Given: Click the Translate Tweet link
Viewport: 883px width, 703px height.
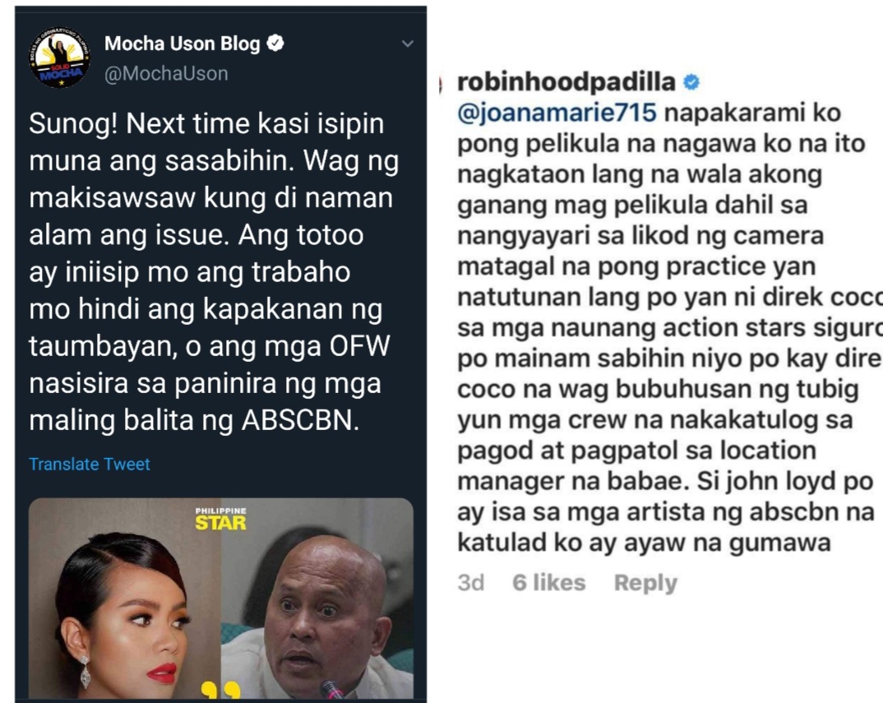Looking at the screenshot, I should pyautogui.click(x=90, y=465).
